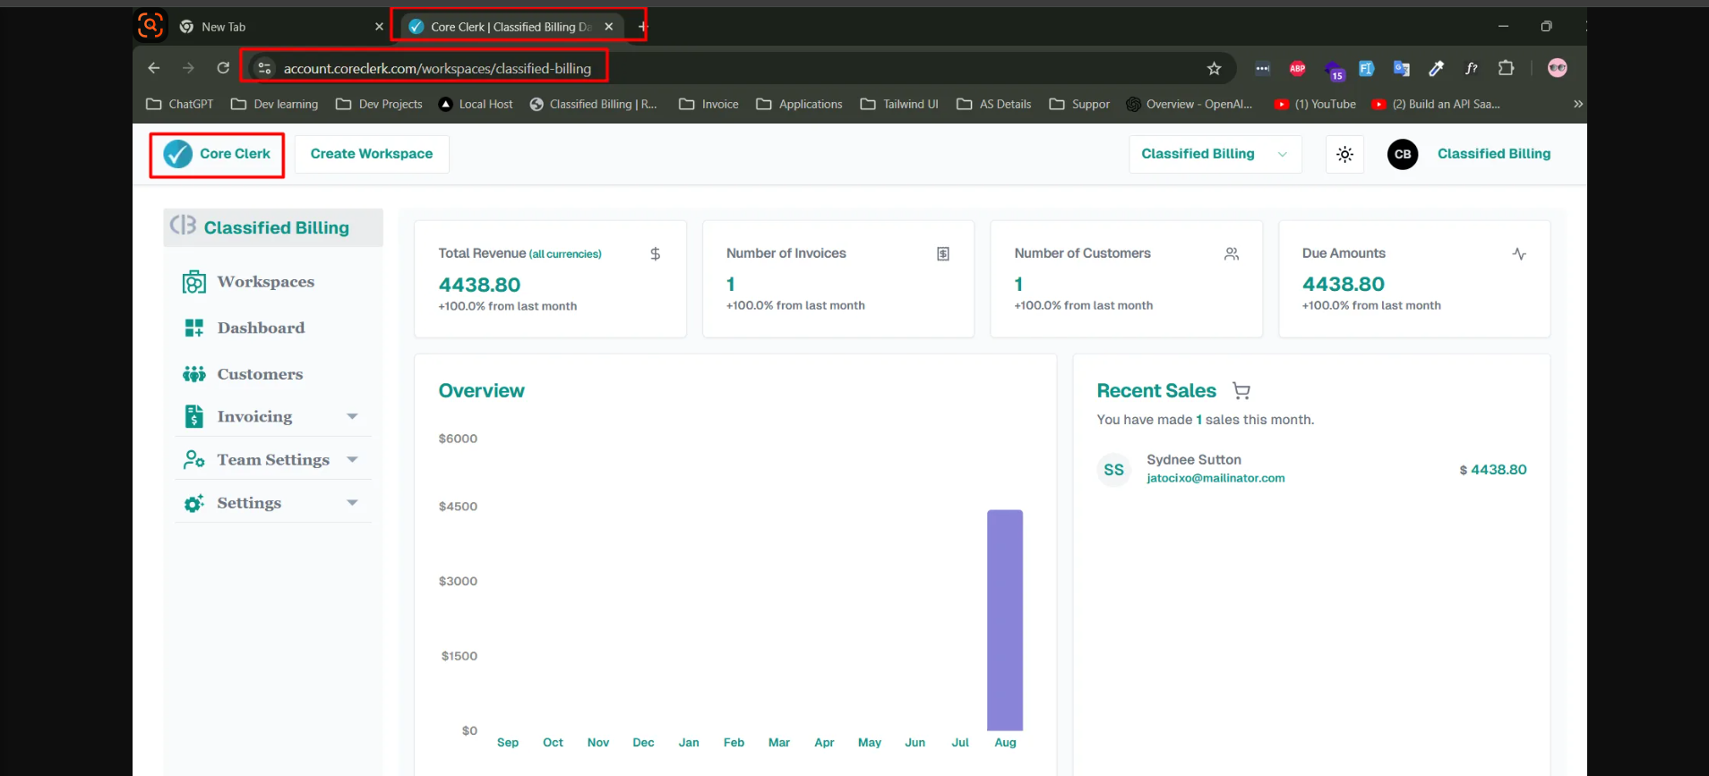Expand the Invoicing submenu arrow

[352, 417]
